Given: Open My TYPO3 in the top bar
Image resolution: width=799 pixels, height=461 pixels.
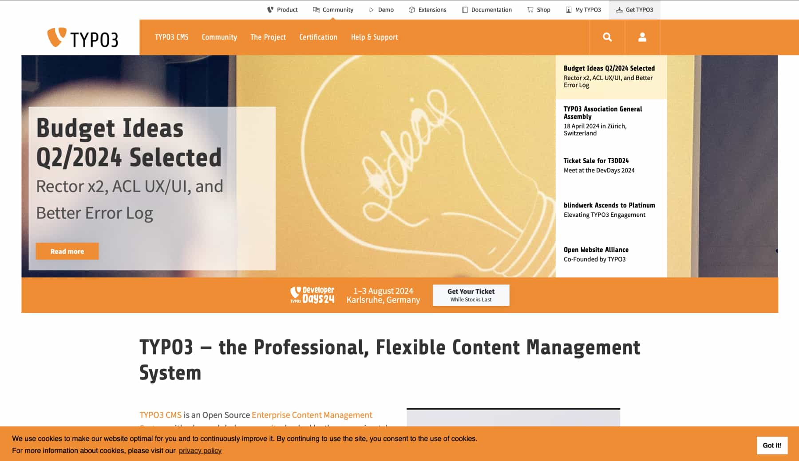Looking at the screenshot, I should (583, 10).
